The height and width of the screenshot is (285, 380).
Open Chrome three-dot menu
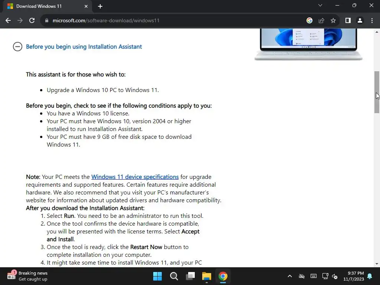click(372, 21)
